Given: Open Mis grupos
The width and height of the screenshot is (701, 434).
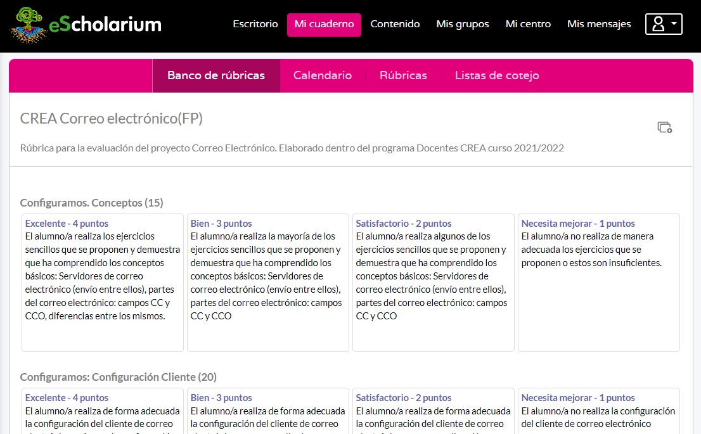Looking at the screenshot, I should (463, 24).
